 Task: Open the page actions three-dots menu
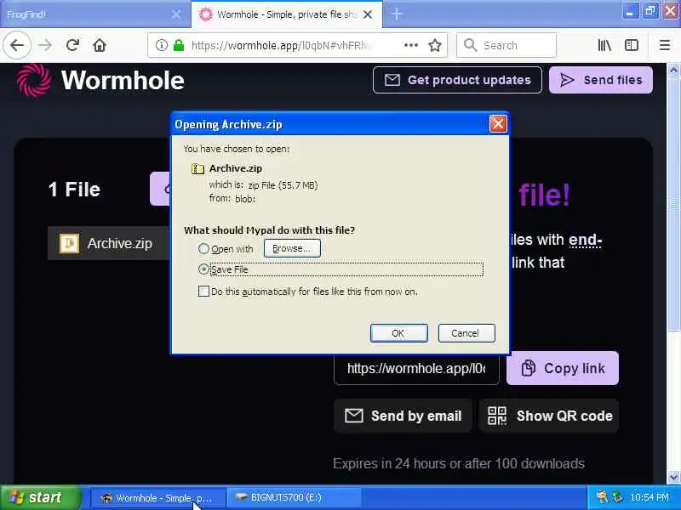tap(411, 45)
